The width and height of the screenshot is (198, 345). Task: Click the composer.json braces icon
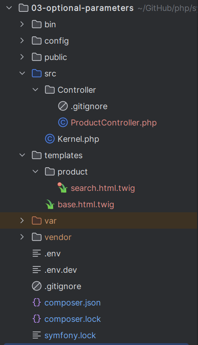pos(37,303)
